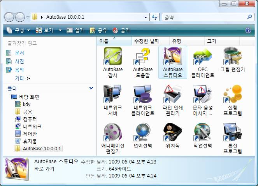Click the 645바이트 size value

[x=120, y=169]
